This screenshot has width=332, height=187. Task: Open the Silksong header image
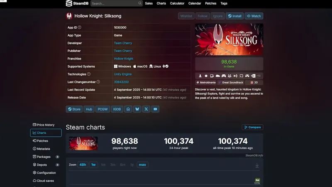[x=229, y=39]
